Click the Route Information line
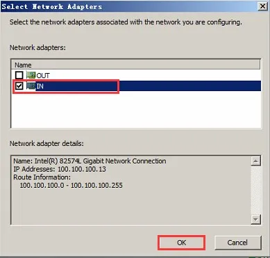The height and width of the screenshot is (258, 270). [x=42, y=177]
